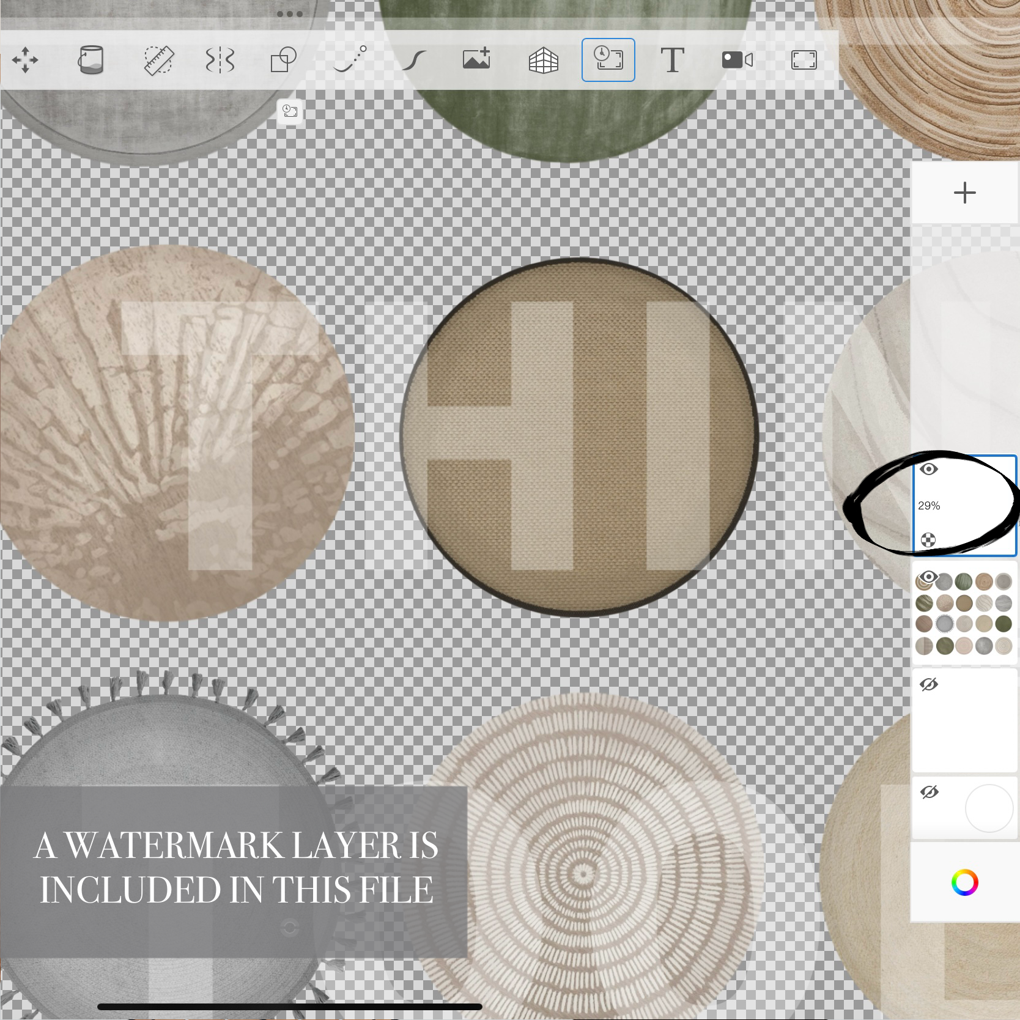
Task: Toggle full screen mode icon
Action: pos(804,60)
